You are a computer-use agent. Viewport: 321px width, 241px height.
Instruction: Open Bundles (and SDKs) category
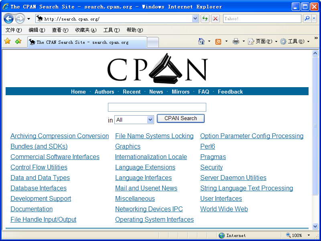pyautogui.click(x=39, y=146)
